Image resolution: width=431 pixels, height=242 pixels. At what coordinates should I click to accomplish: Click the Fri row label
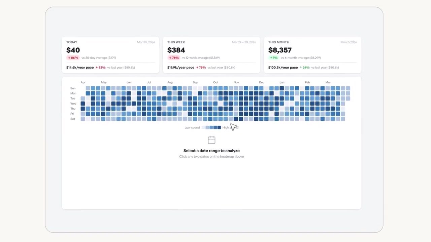coord(72,114)
